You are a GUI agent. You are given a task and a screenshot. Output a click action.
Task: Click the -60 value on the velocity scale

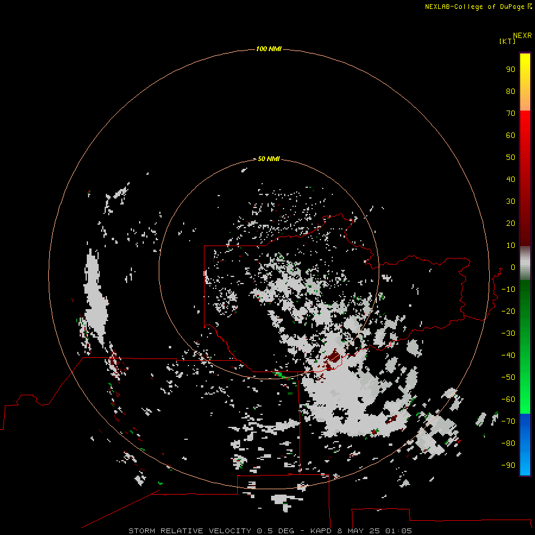click(x=508, y=399)
